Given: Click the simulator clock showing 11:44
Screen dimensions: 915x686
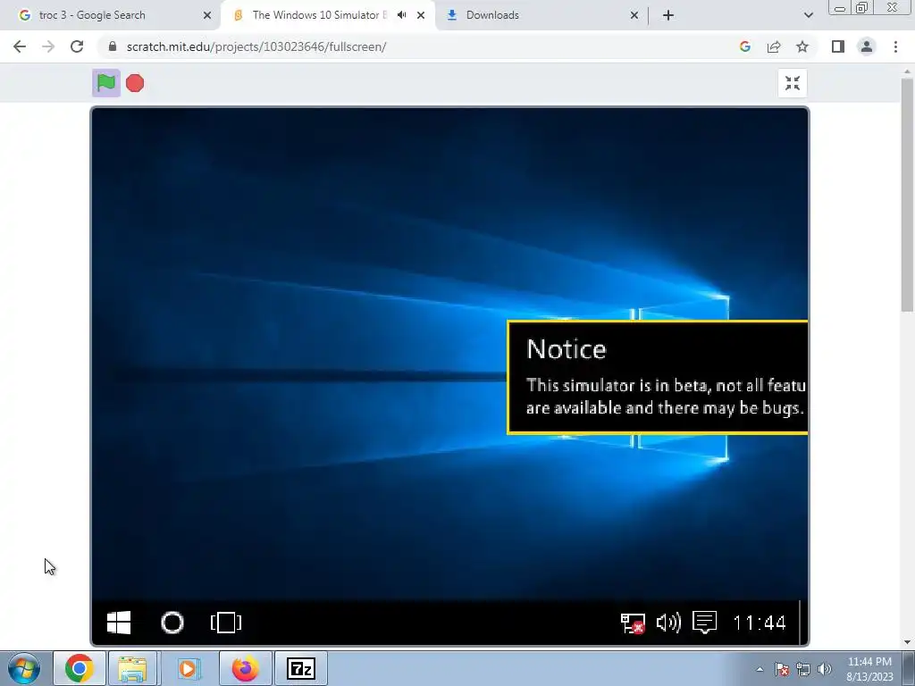Looking at the screenshot, I should (x=760, y=623).
